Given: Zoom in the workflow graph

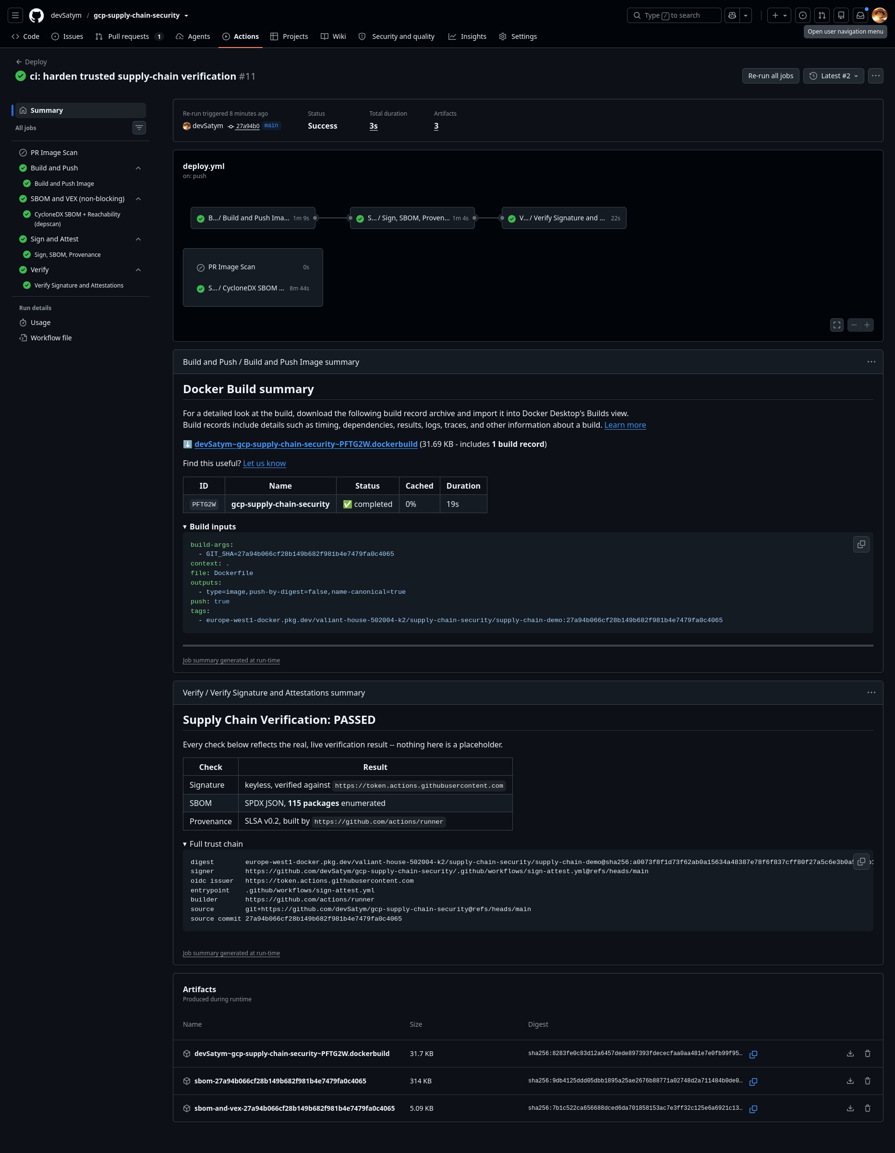Looking at the screenshot, I should pos(867,325).
